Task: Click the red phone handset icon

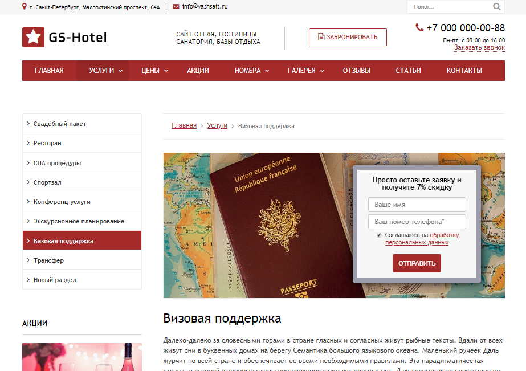Action: 419,27
